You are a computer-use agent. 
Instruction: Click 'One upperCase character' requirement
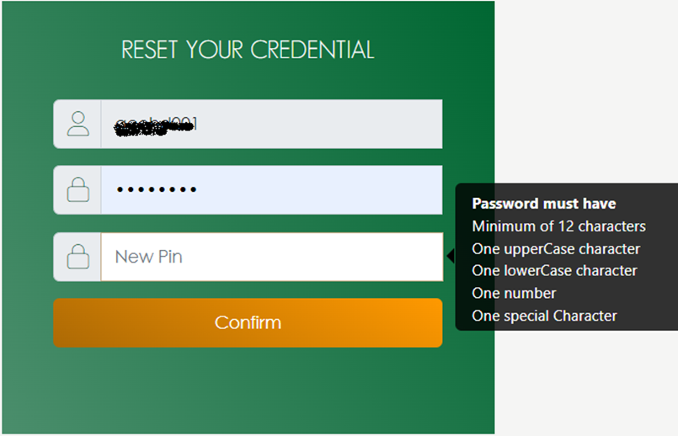click(x=556, y=249)
